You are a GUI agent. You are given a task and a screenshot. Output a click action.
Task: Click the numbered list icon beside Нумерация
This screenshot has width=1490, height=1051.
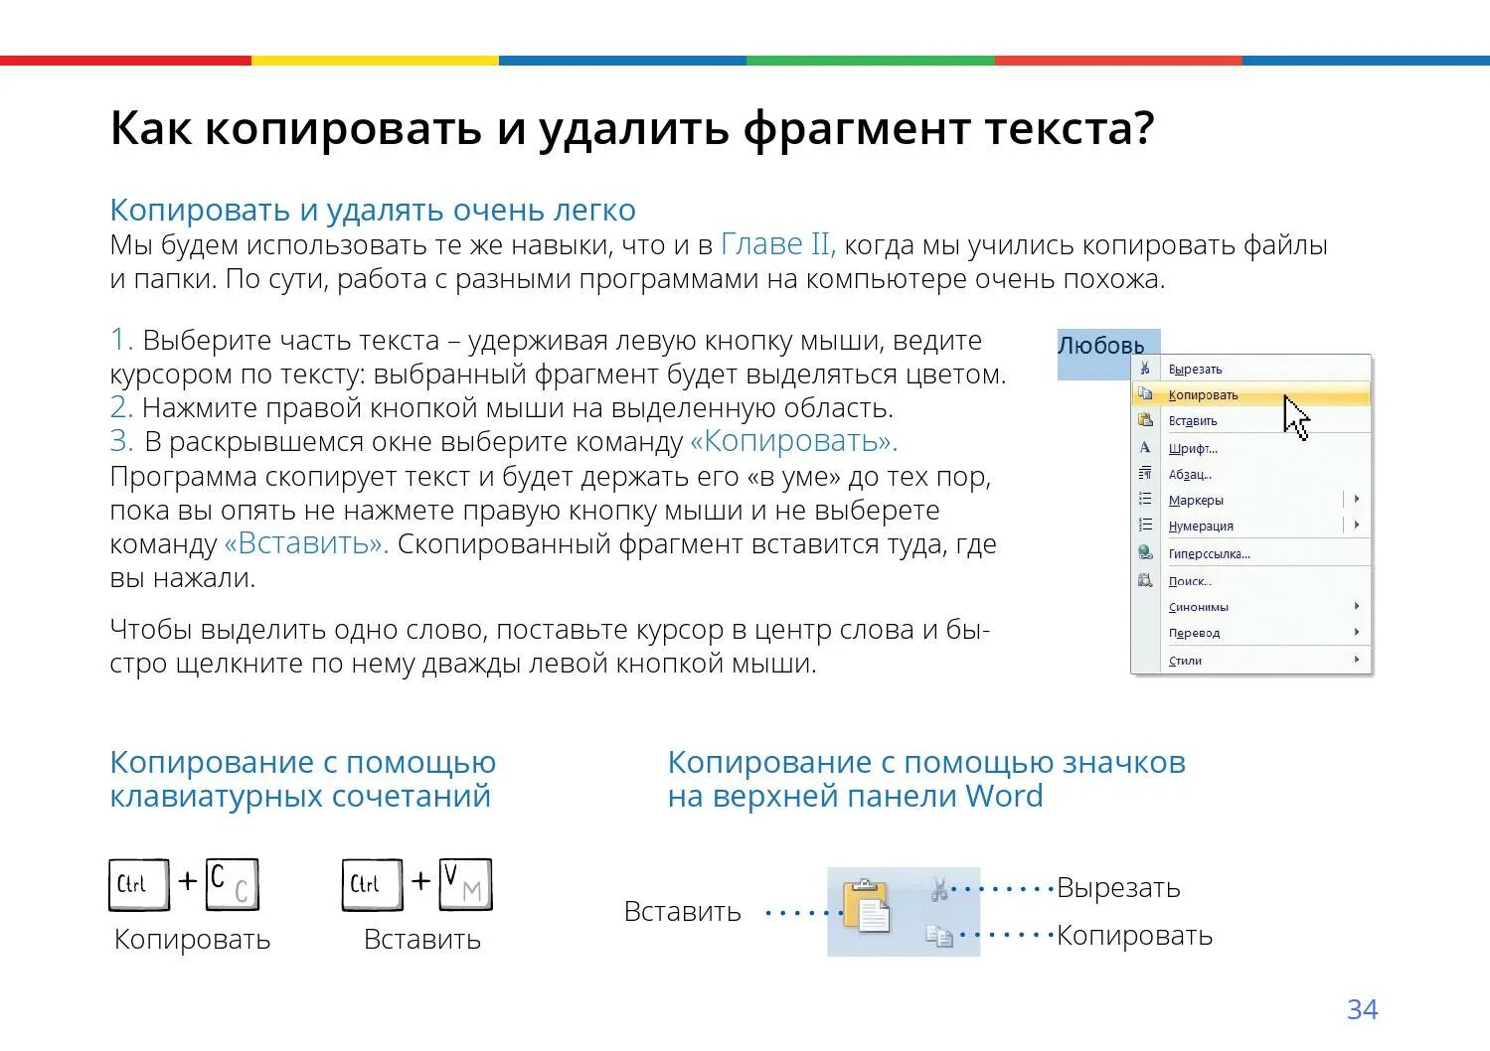tap(1145, 525)
